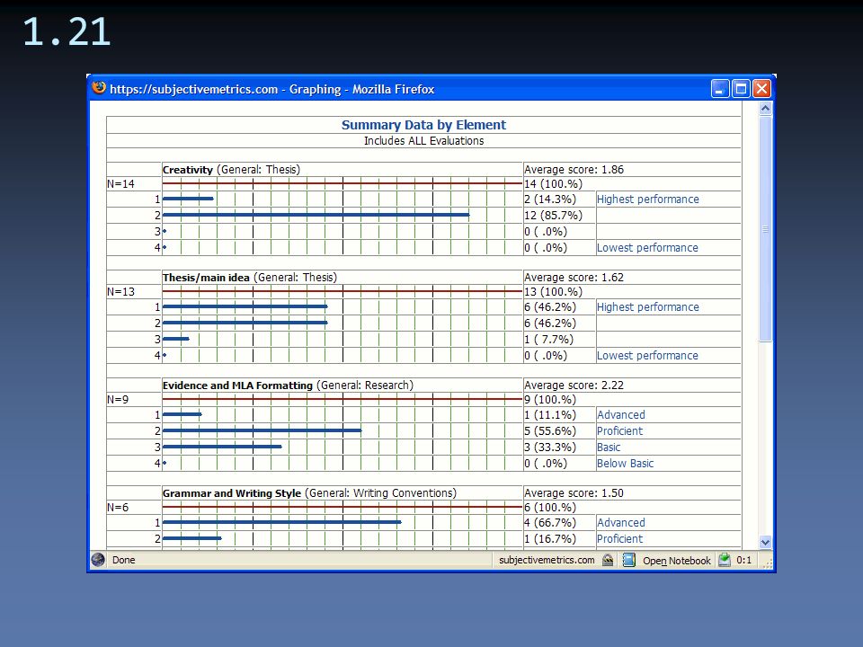Click the N=13 sample count

[x=121, y=291]
